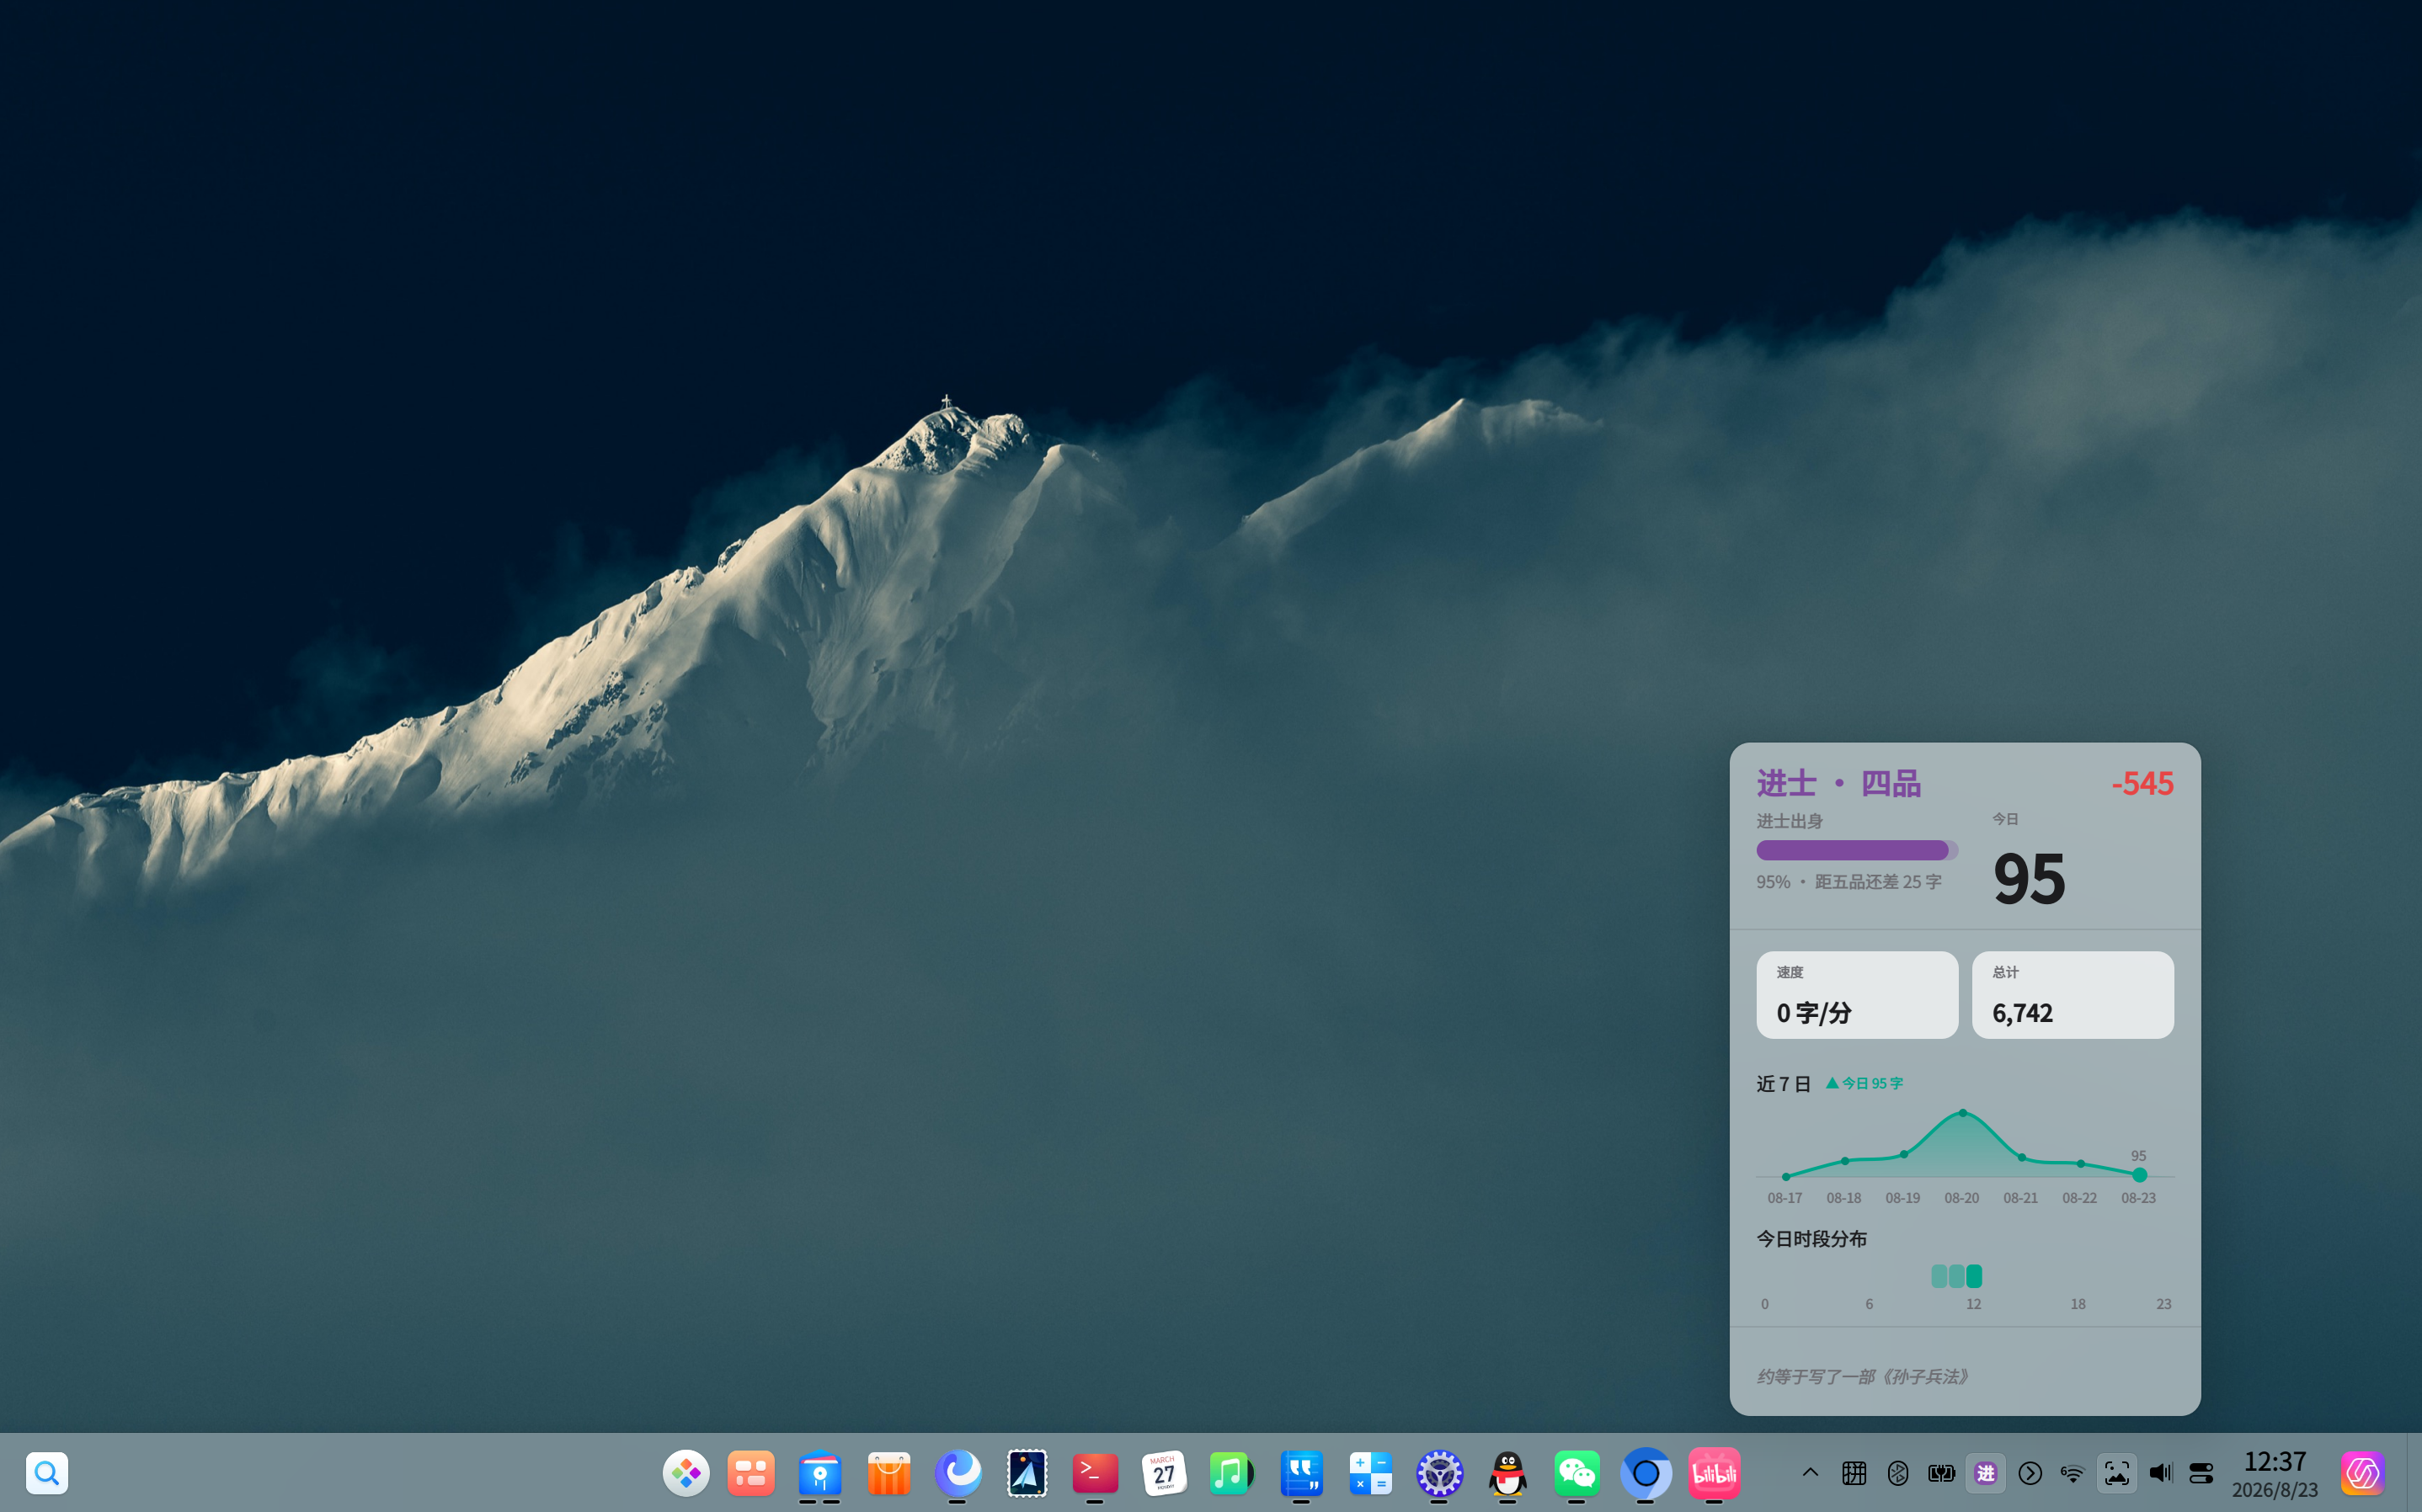Launch the green music player
The width and height of the screenshot is (2422, 1512).
(1231, 1473)
